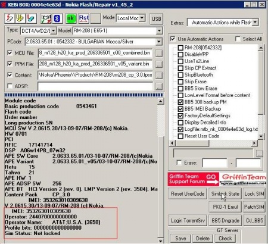Check the Reset User Code option
Screen dimensions: 268x244
[x=180, y=136]
